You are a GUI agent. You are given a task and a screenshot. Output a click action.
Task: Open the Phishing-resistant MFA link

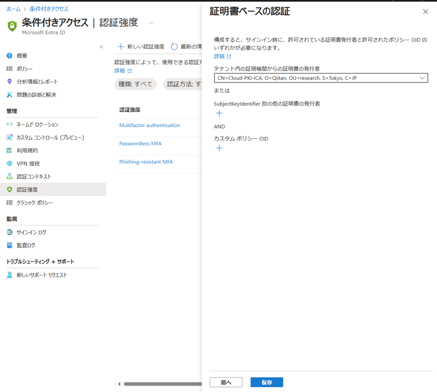(146, 162)
